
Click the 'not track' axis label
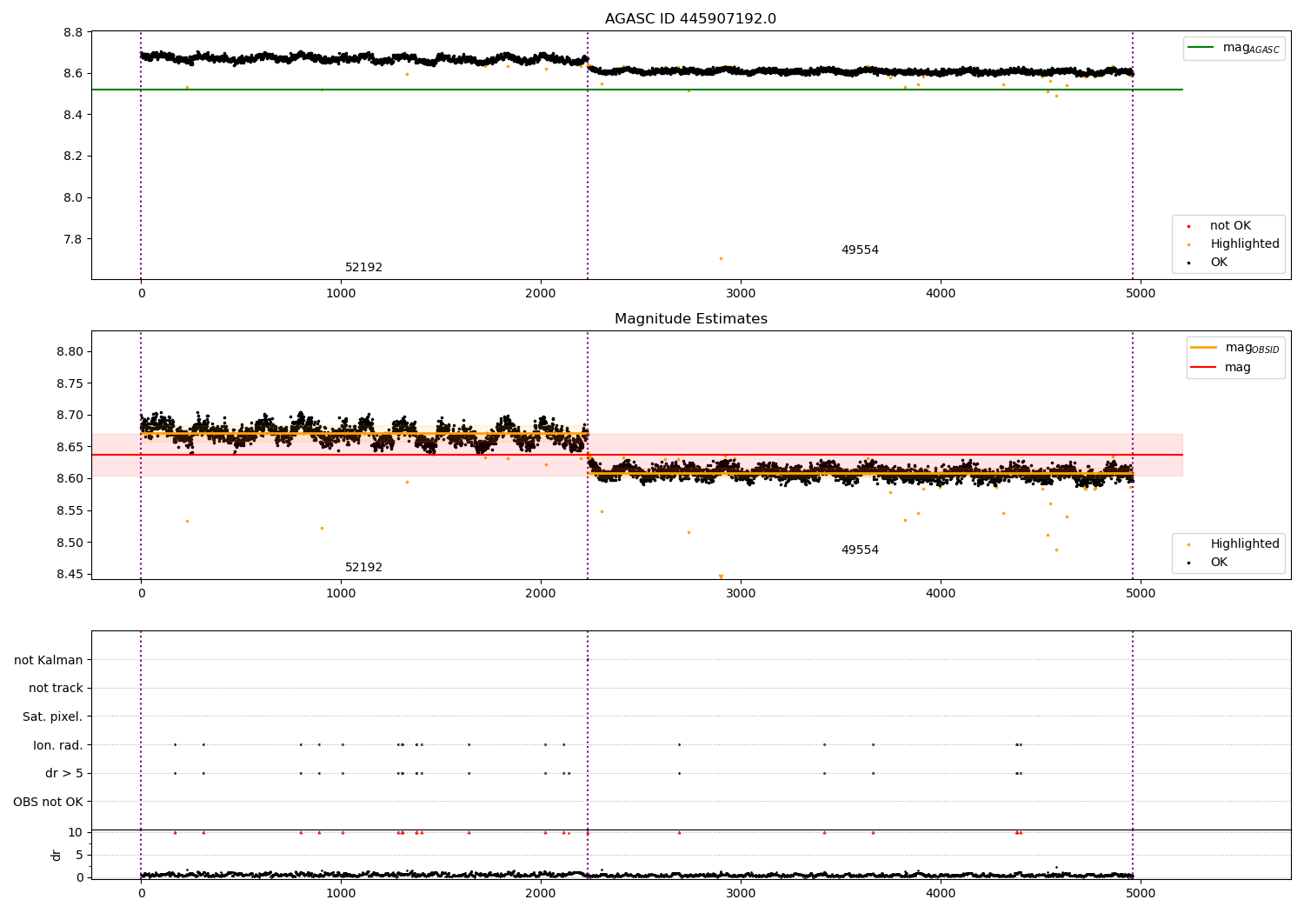(x=56, y=689)
